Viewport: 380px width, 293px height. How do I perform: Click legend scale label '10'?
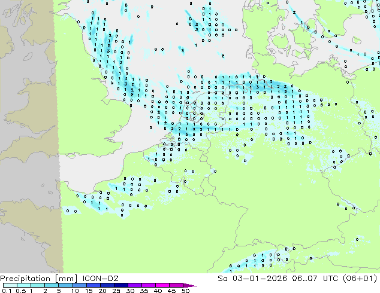[75, 291]
